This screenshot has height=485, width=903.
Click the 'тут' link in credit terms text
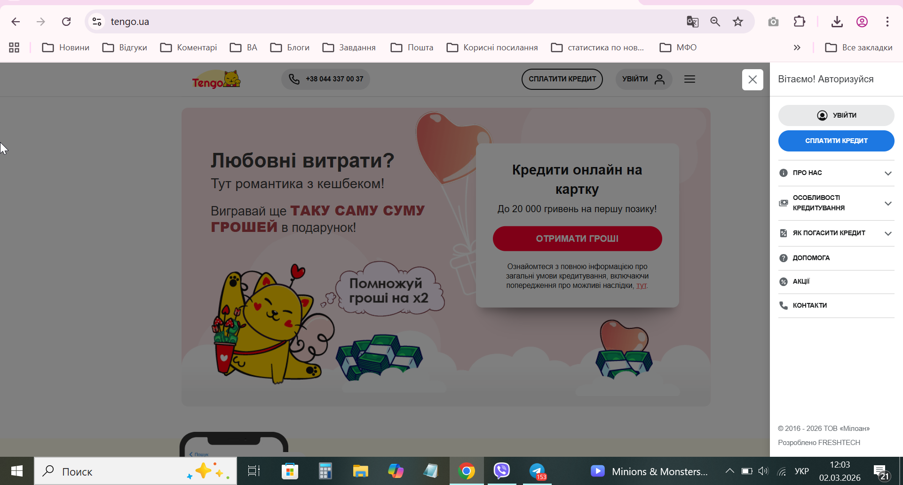pos(642,286)
